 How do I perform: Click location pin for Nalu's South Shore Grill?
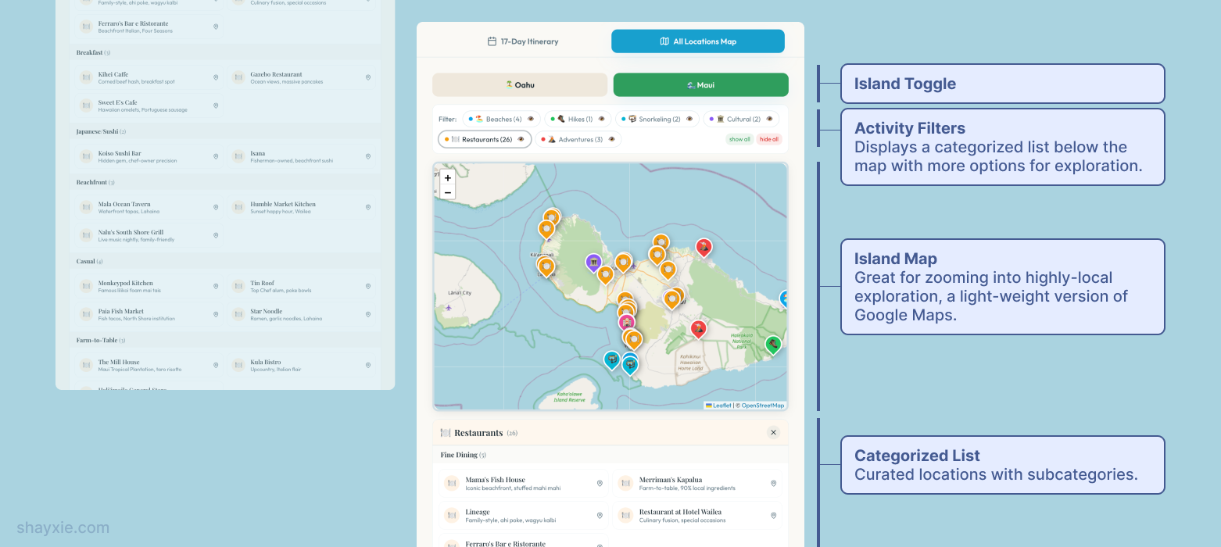(216, 235)
